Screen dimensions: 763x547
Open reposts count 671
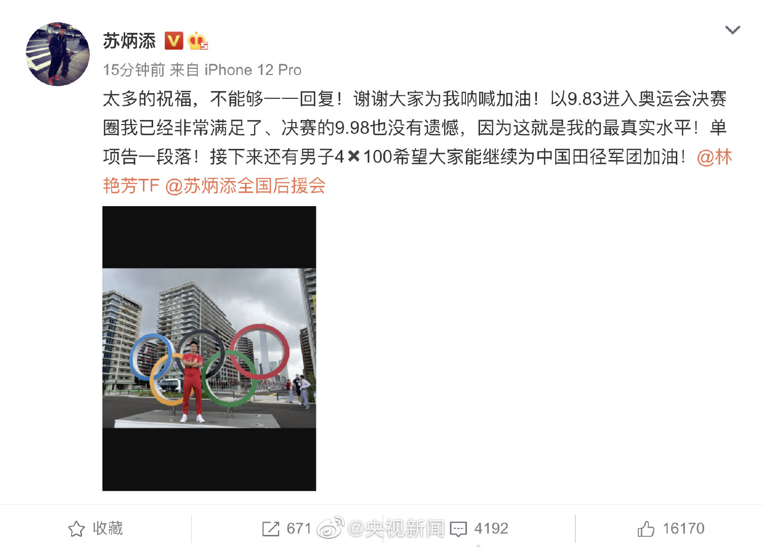pyautogui.click(x=299, y=528)
